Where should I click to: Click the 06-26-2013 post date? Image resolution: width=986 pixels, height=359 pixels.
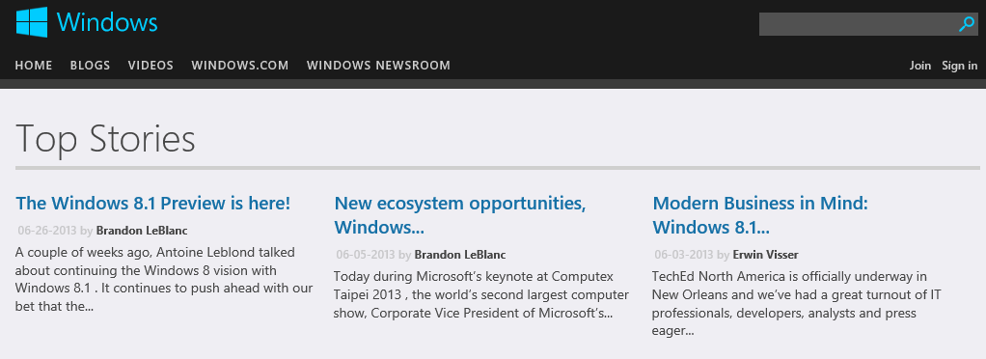(47, 230)
